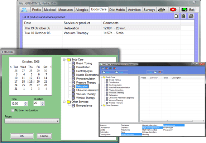The width and height of the screenshot is (206, 143).
Task: Toggle the Kidney disorders condition
Action: (149, 132)
